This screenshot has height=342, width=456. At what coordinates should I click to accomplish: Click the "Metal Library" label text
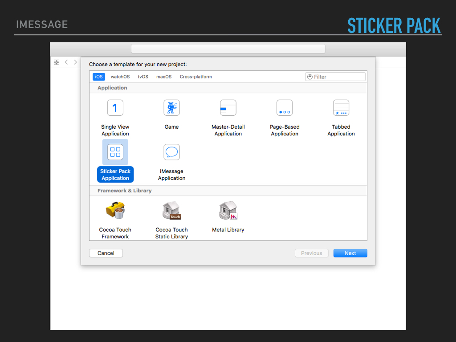click(228, 230)
